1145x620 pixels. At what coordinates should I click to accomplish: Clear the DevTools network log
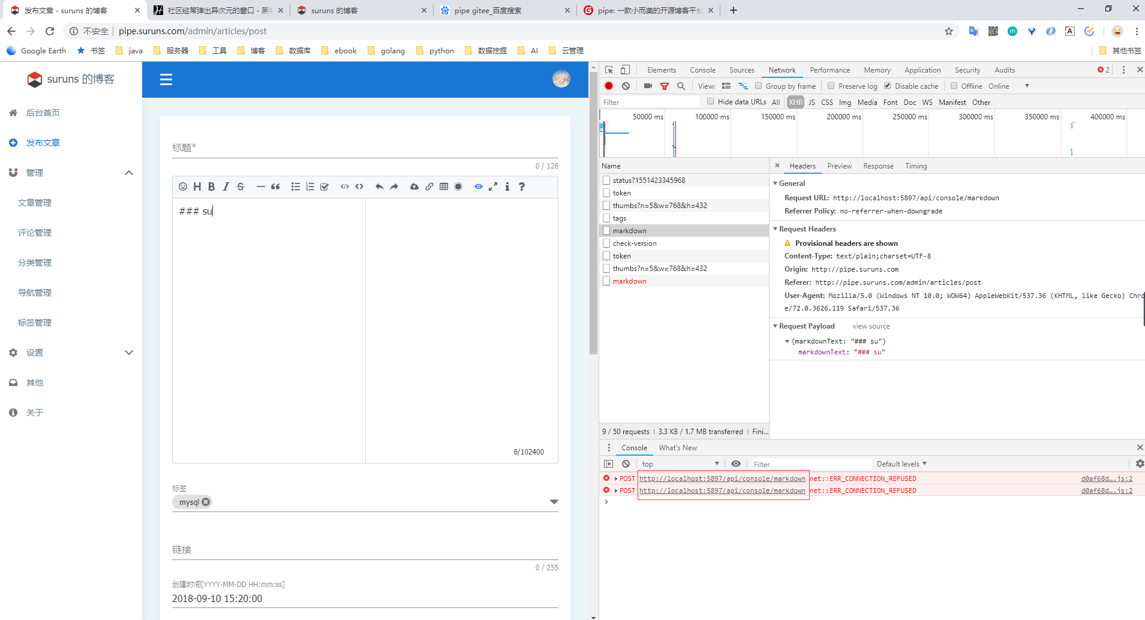point(626,86)
